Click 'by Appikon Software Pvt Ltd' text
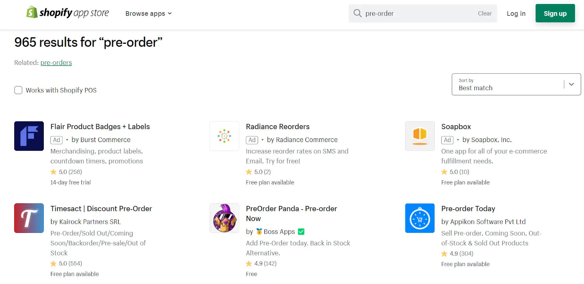 click(x=483, y=222)
